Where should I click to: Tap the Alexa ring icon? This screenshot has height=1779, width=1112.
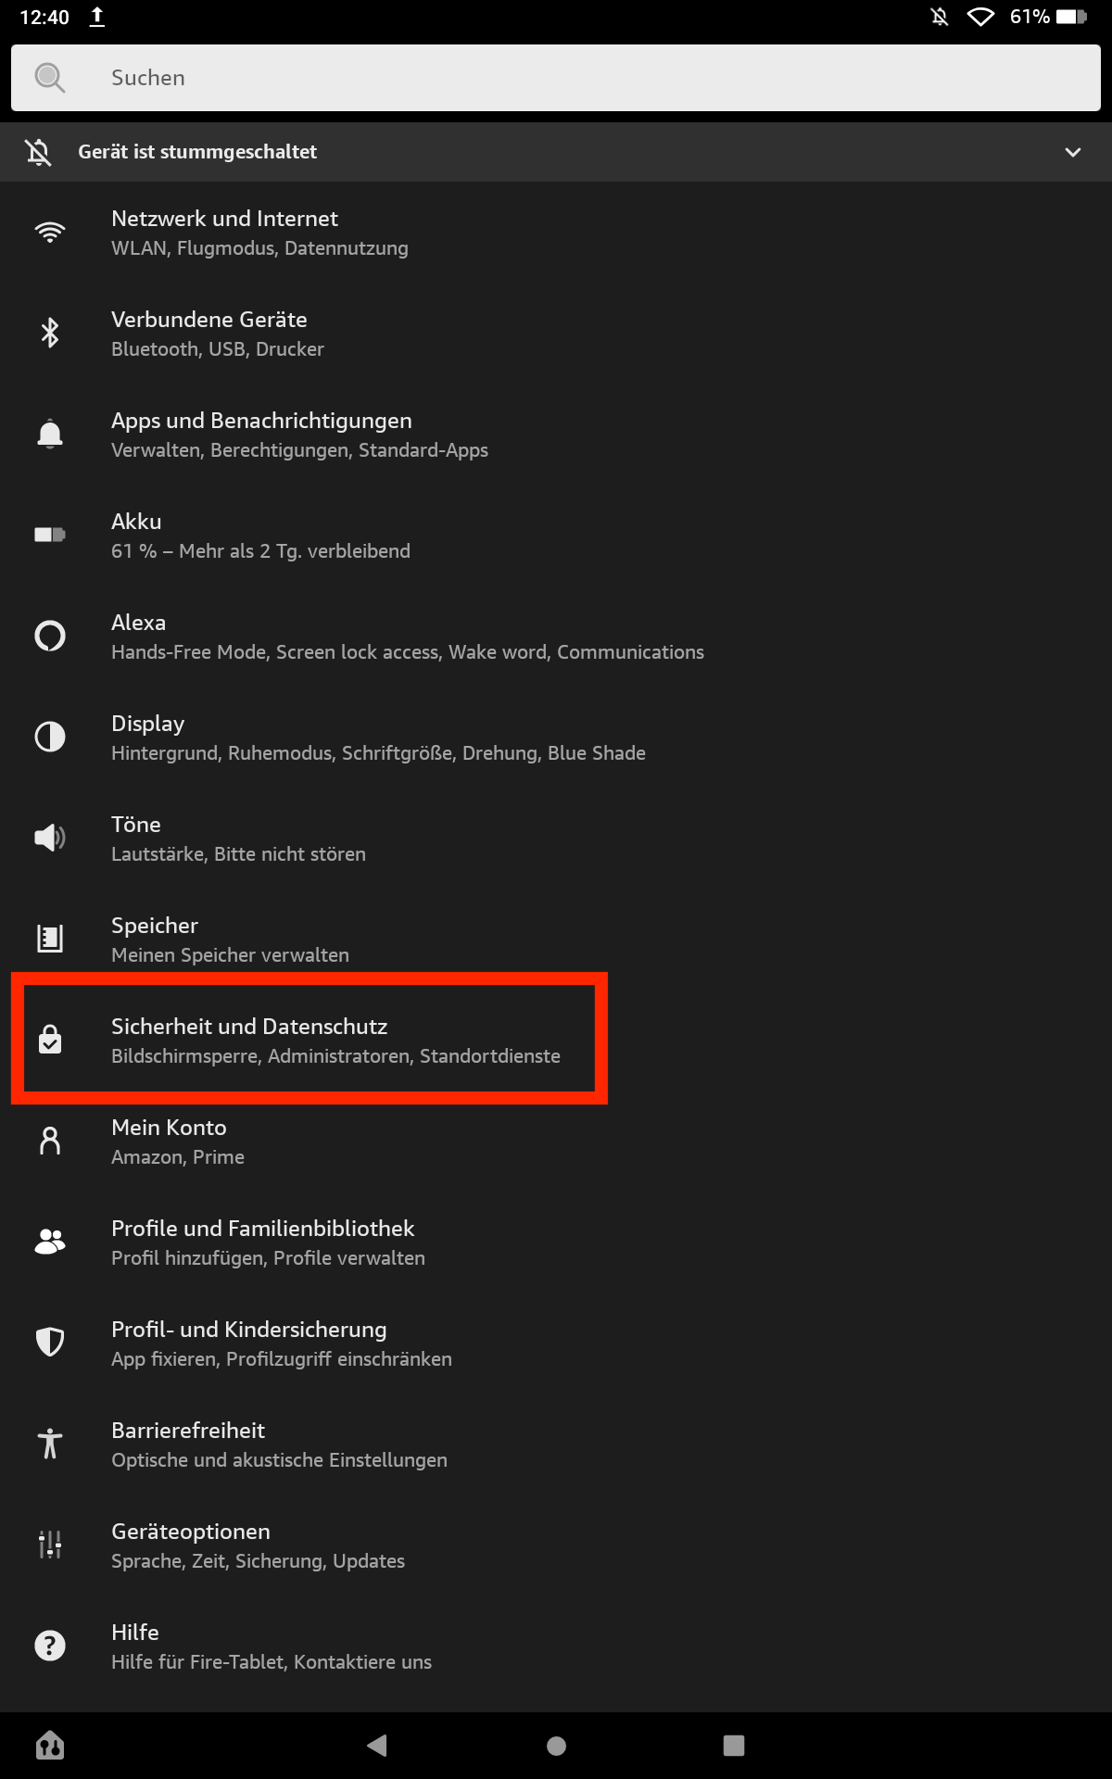(x=50, y=636)
